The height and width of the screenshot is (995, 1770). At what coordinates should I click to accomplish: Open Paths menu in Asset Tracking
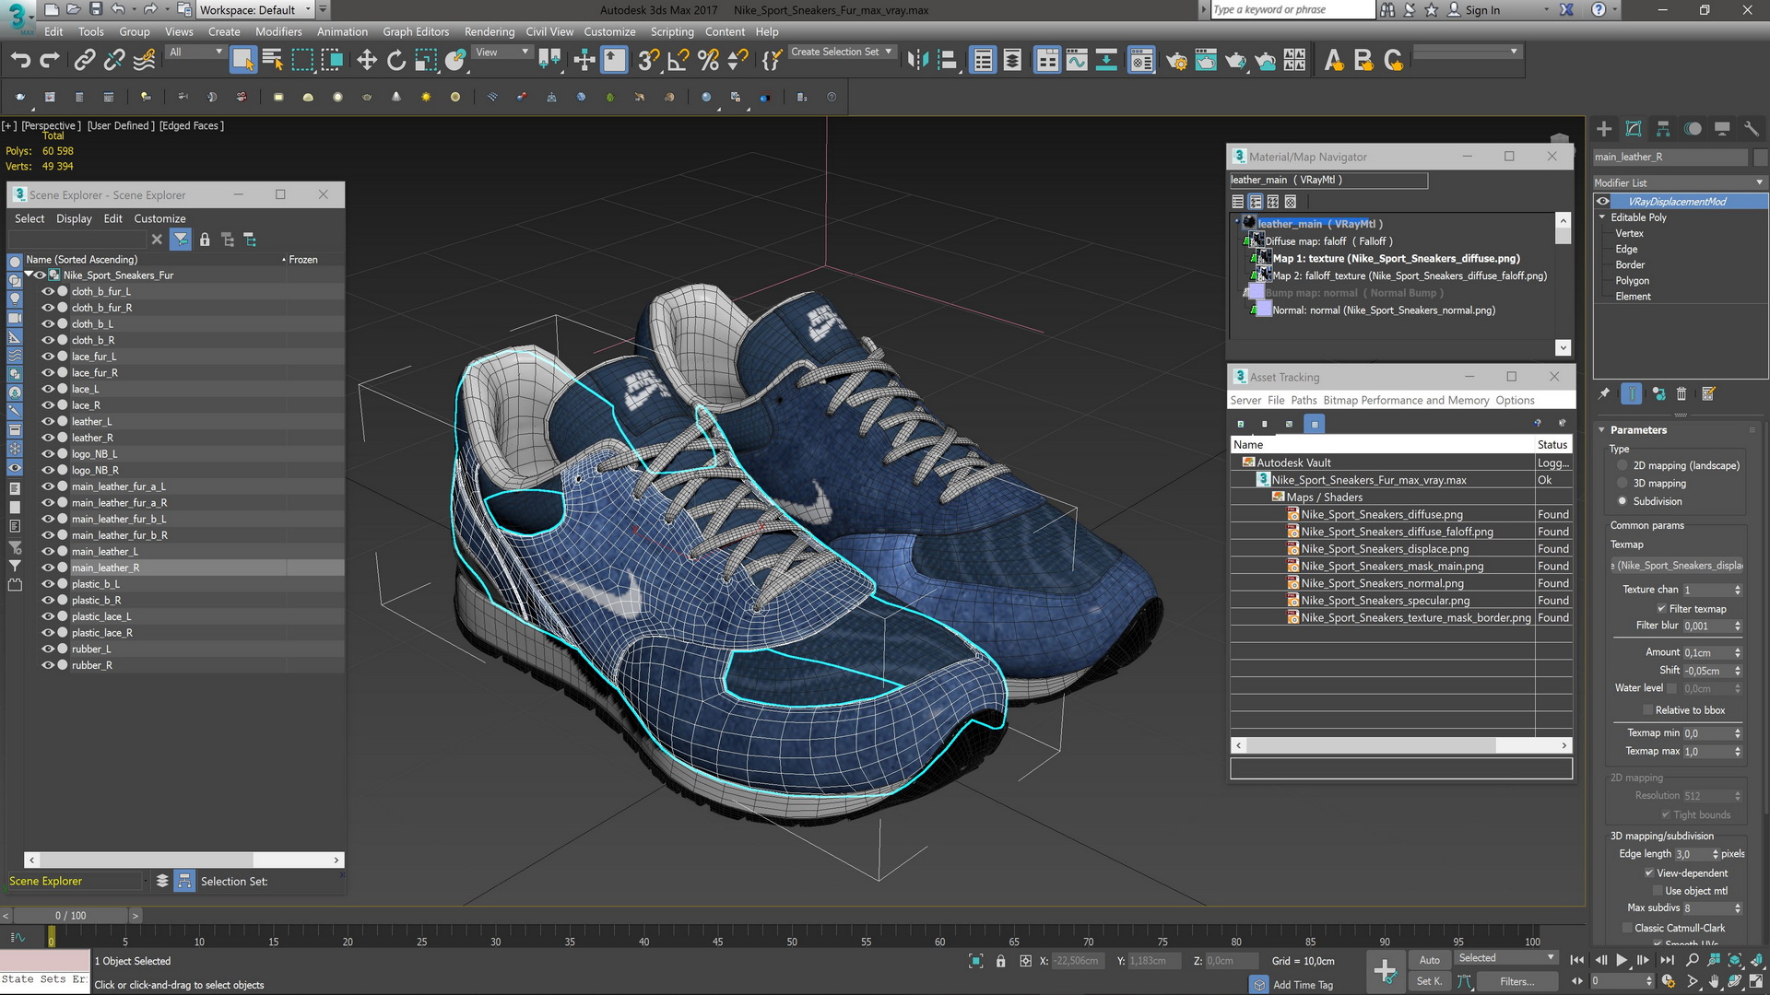1304,400
